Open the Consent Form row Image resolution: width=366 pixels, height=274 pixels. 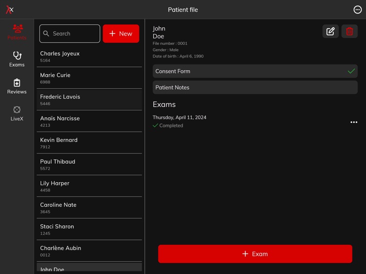click(x=255, y=71)
